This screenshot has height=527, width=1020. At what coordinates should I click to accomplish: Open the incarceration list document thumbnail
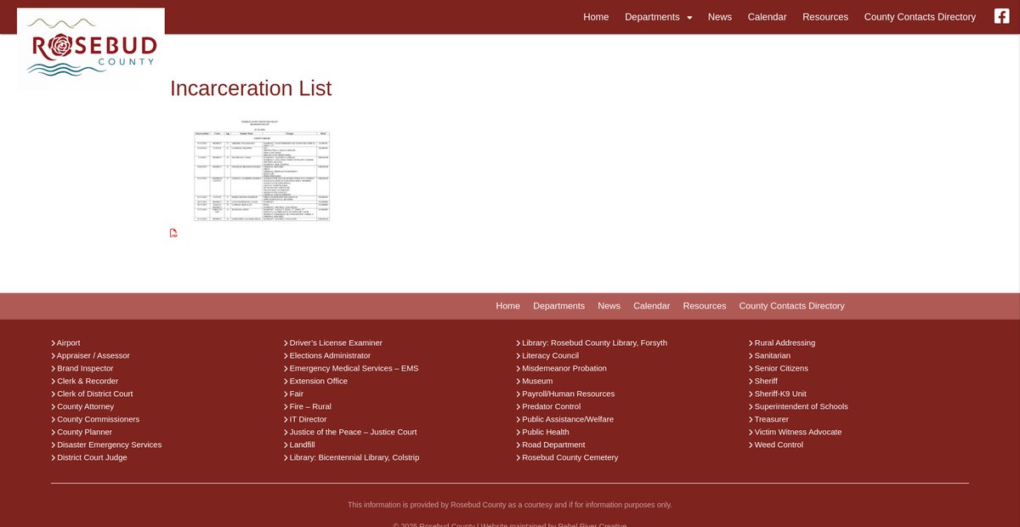tap(261, 171)
